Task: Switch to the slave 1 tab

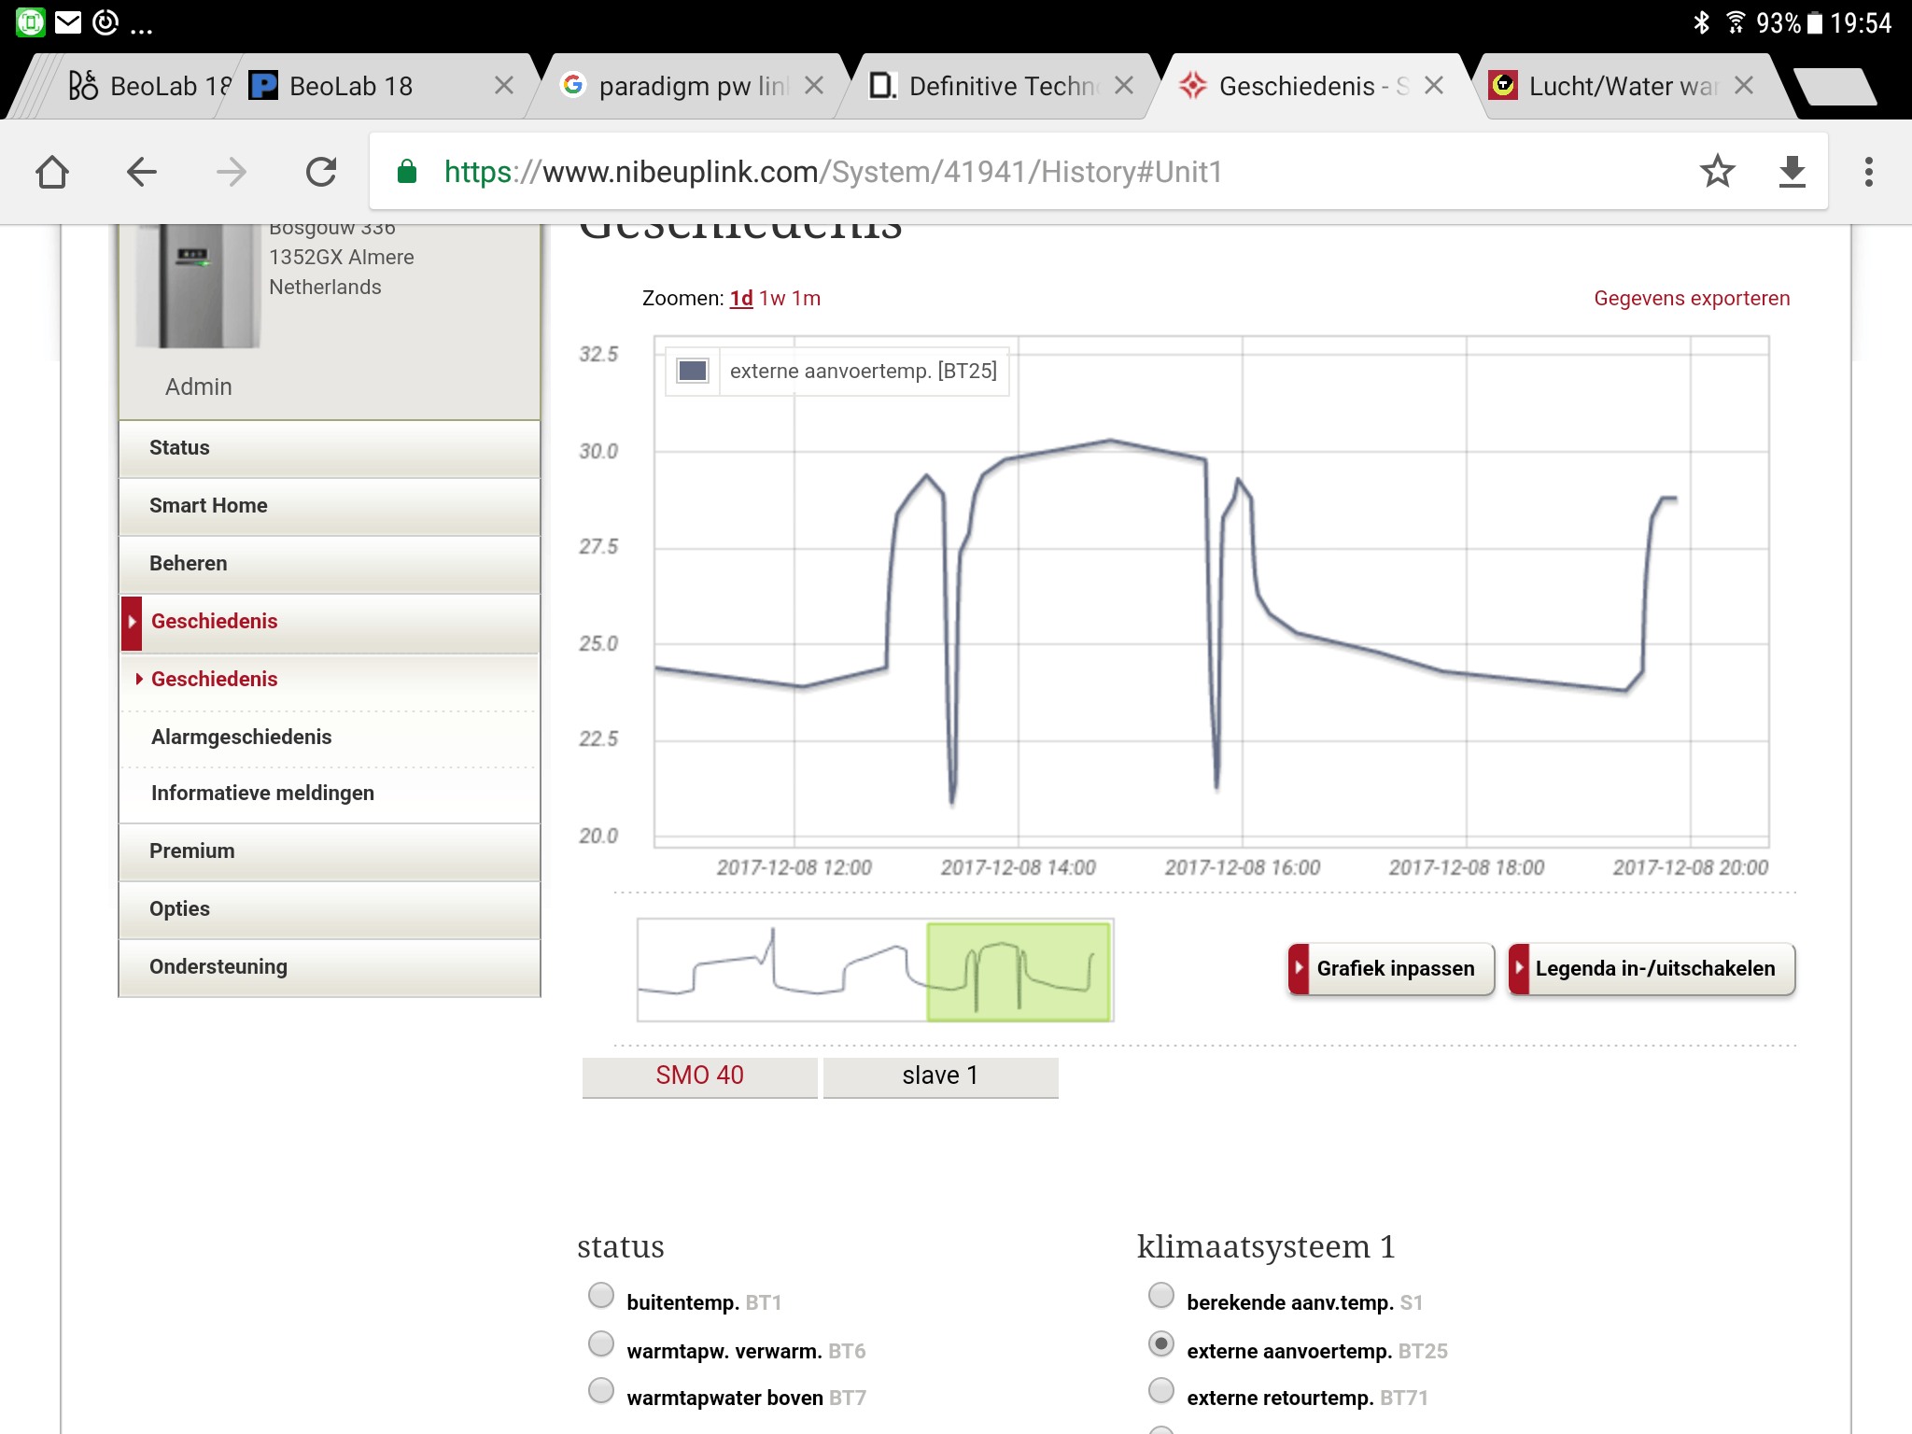Action: [x=940, y=1075]
